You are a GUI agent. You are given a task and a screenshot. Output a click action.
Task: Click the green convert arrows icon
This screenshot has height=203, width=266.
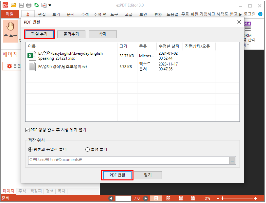(x=36, y=5)
